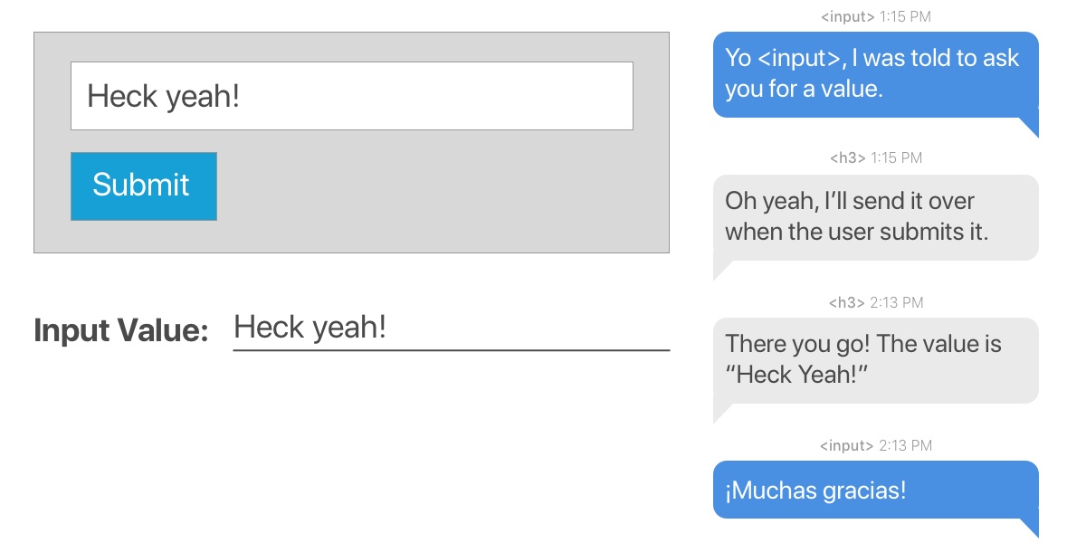Click the blue tail of "¡Muchas gracias!" bubble
The image size is (1086, 543).
1030,527
